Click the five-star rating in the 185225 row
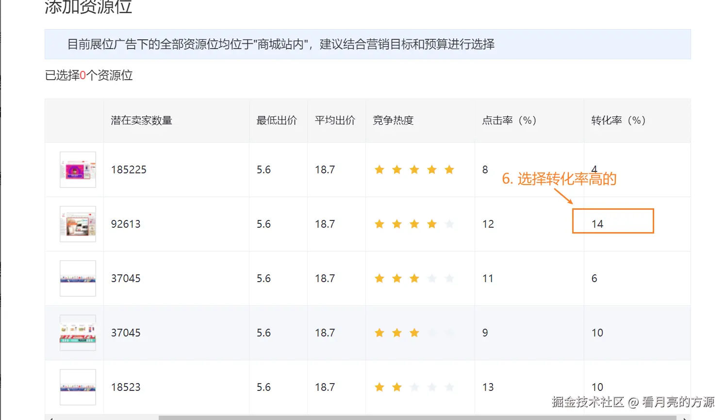The width and height of the screenshot is (726, 420). [x=414, y=169]
